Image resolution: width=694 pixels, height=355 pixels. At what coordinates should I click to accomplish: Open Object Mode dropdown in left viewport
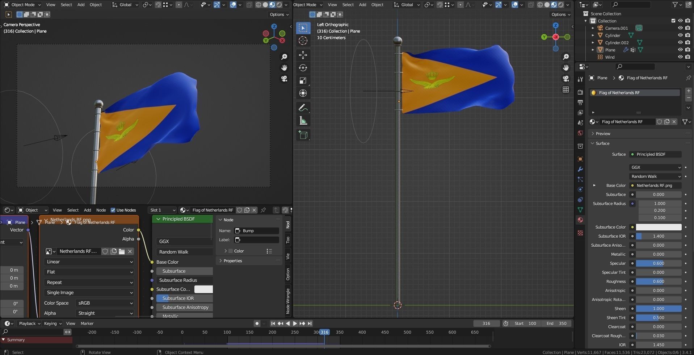tap(22, 5)
